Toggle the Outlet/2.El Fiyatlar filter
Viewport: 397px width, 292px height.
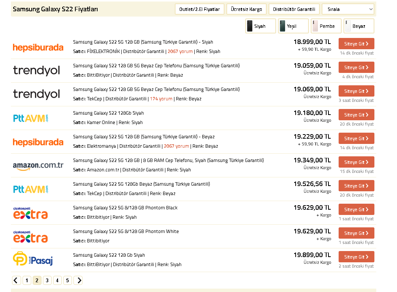[200, 9]
